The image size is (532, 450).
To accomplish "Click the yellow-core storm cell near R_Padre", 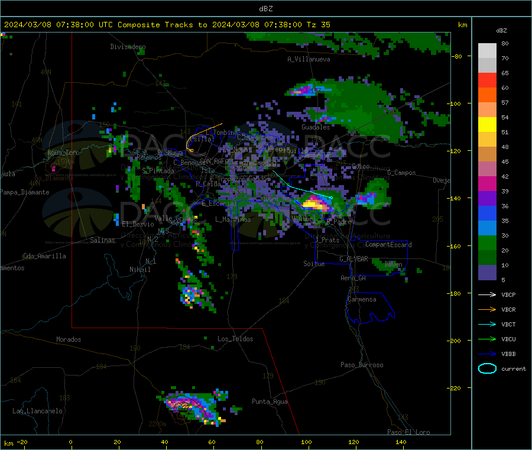I will pyautogui.click(x=316, y=203).
